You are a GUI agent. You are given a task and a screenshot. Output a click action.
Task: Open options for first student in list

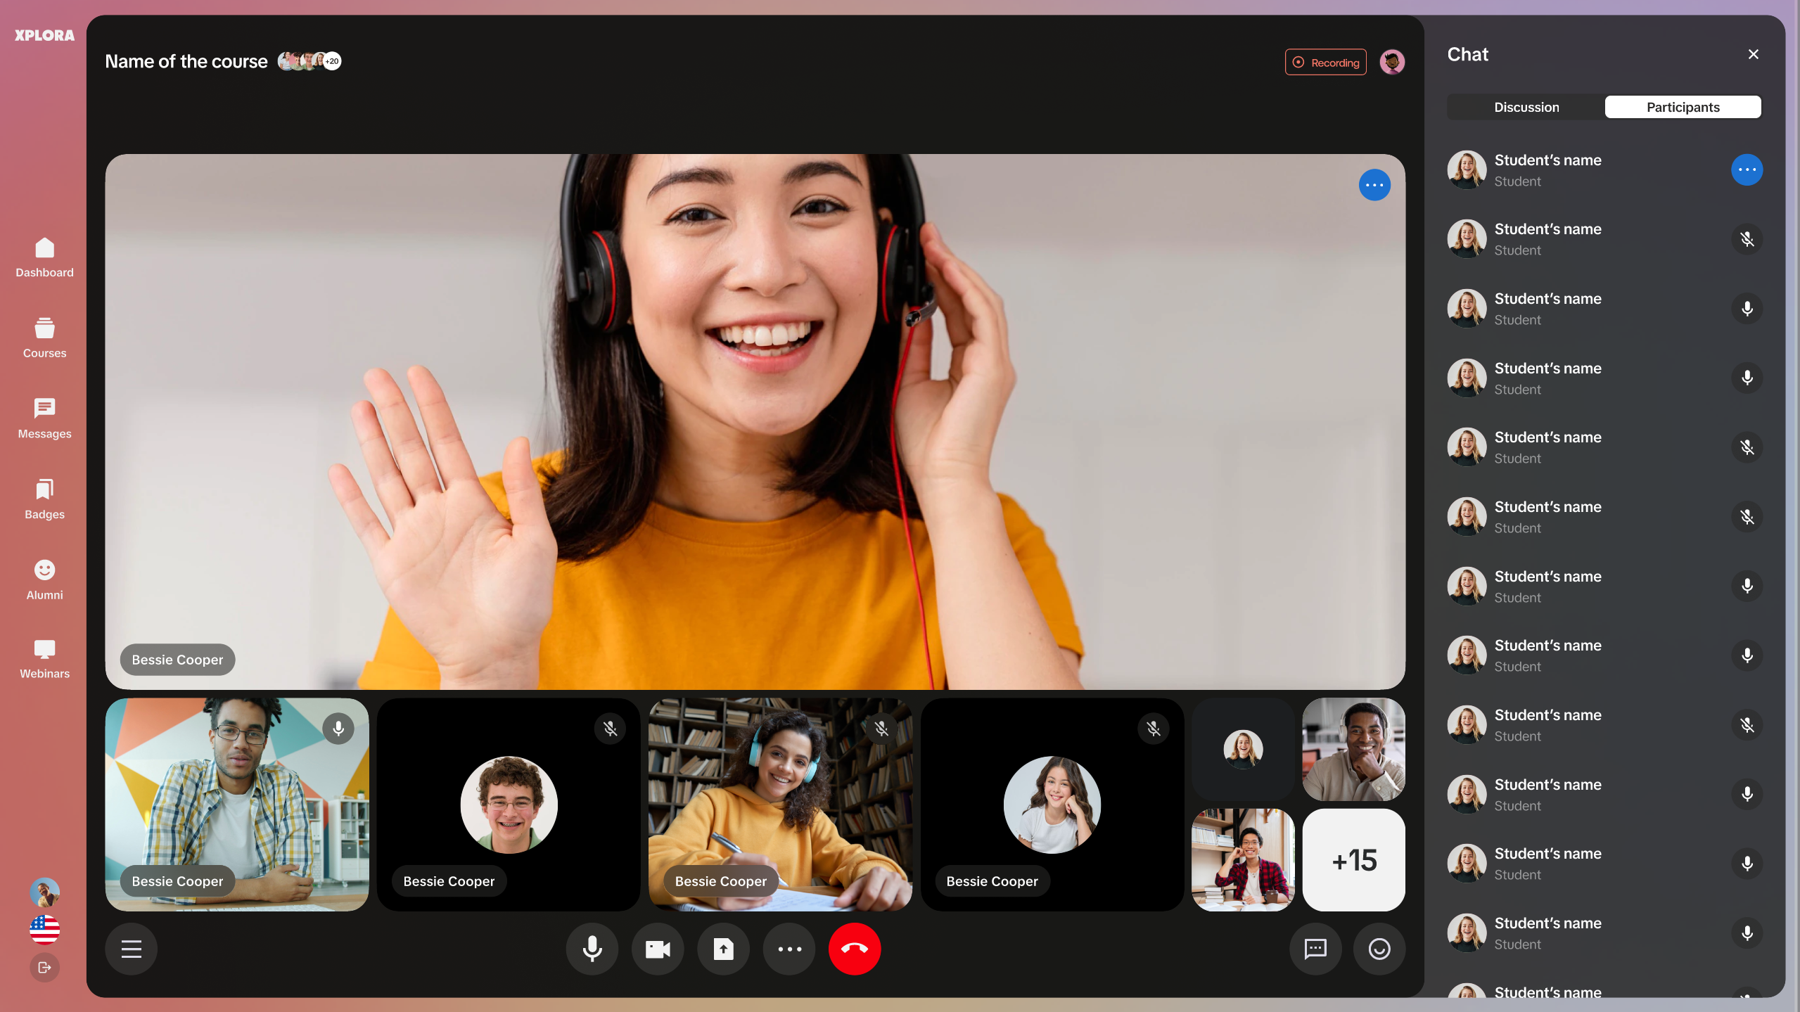[1747, 169]
